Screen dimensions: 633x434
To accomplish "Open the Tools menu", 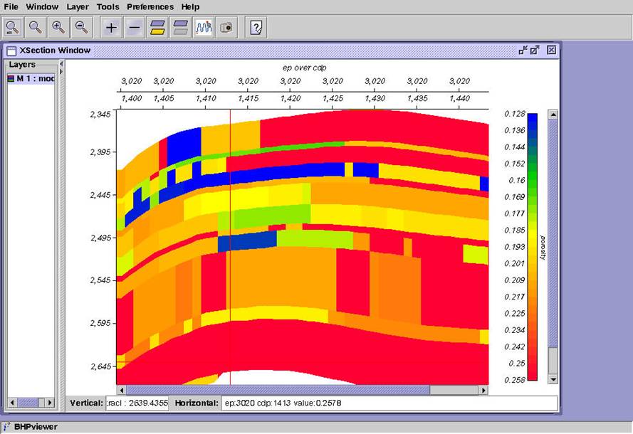I will pos(108,7).
